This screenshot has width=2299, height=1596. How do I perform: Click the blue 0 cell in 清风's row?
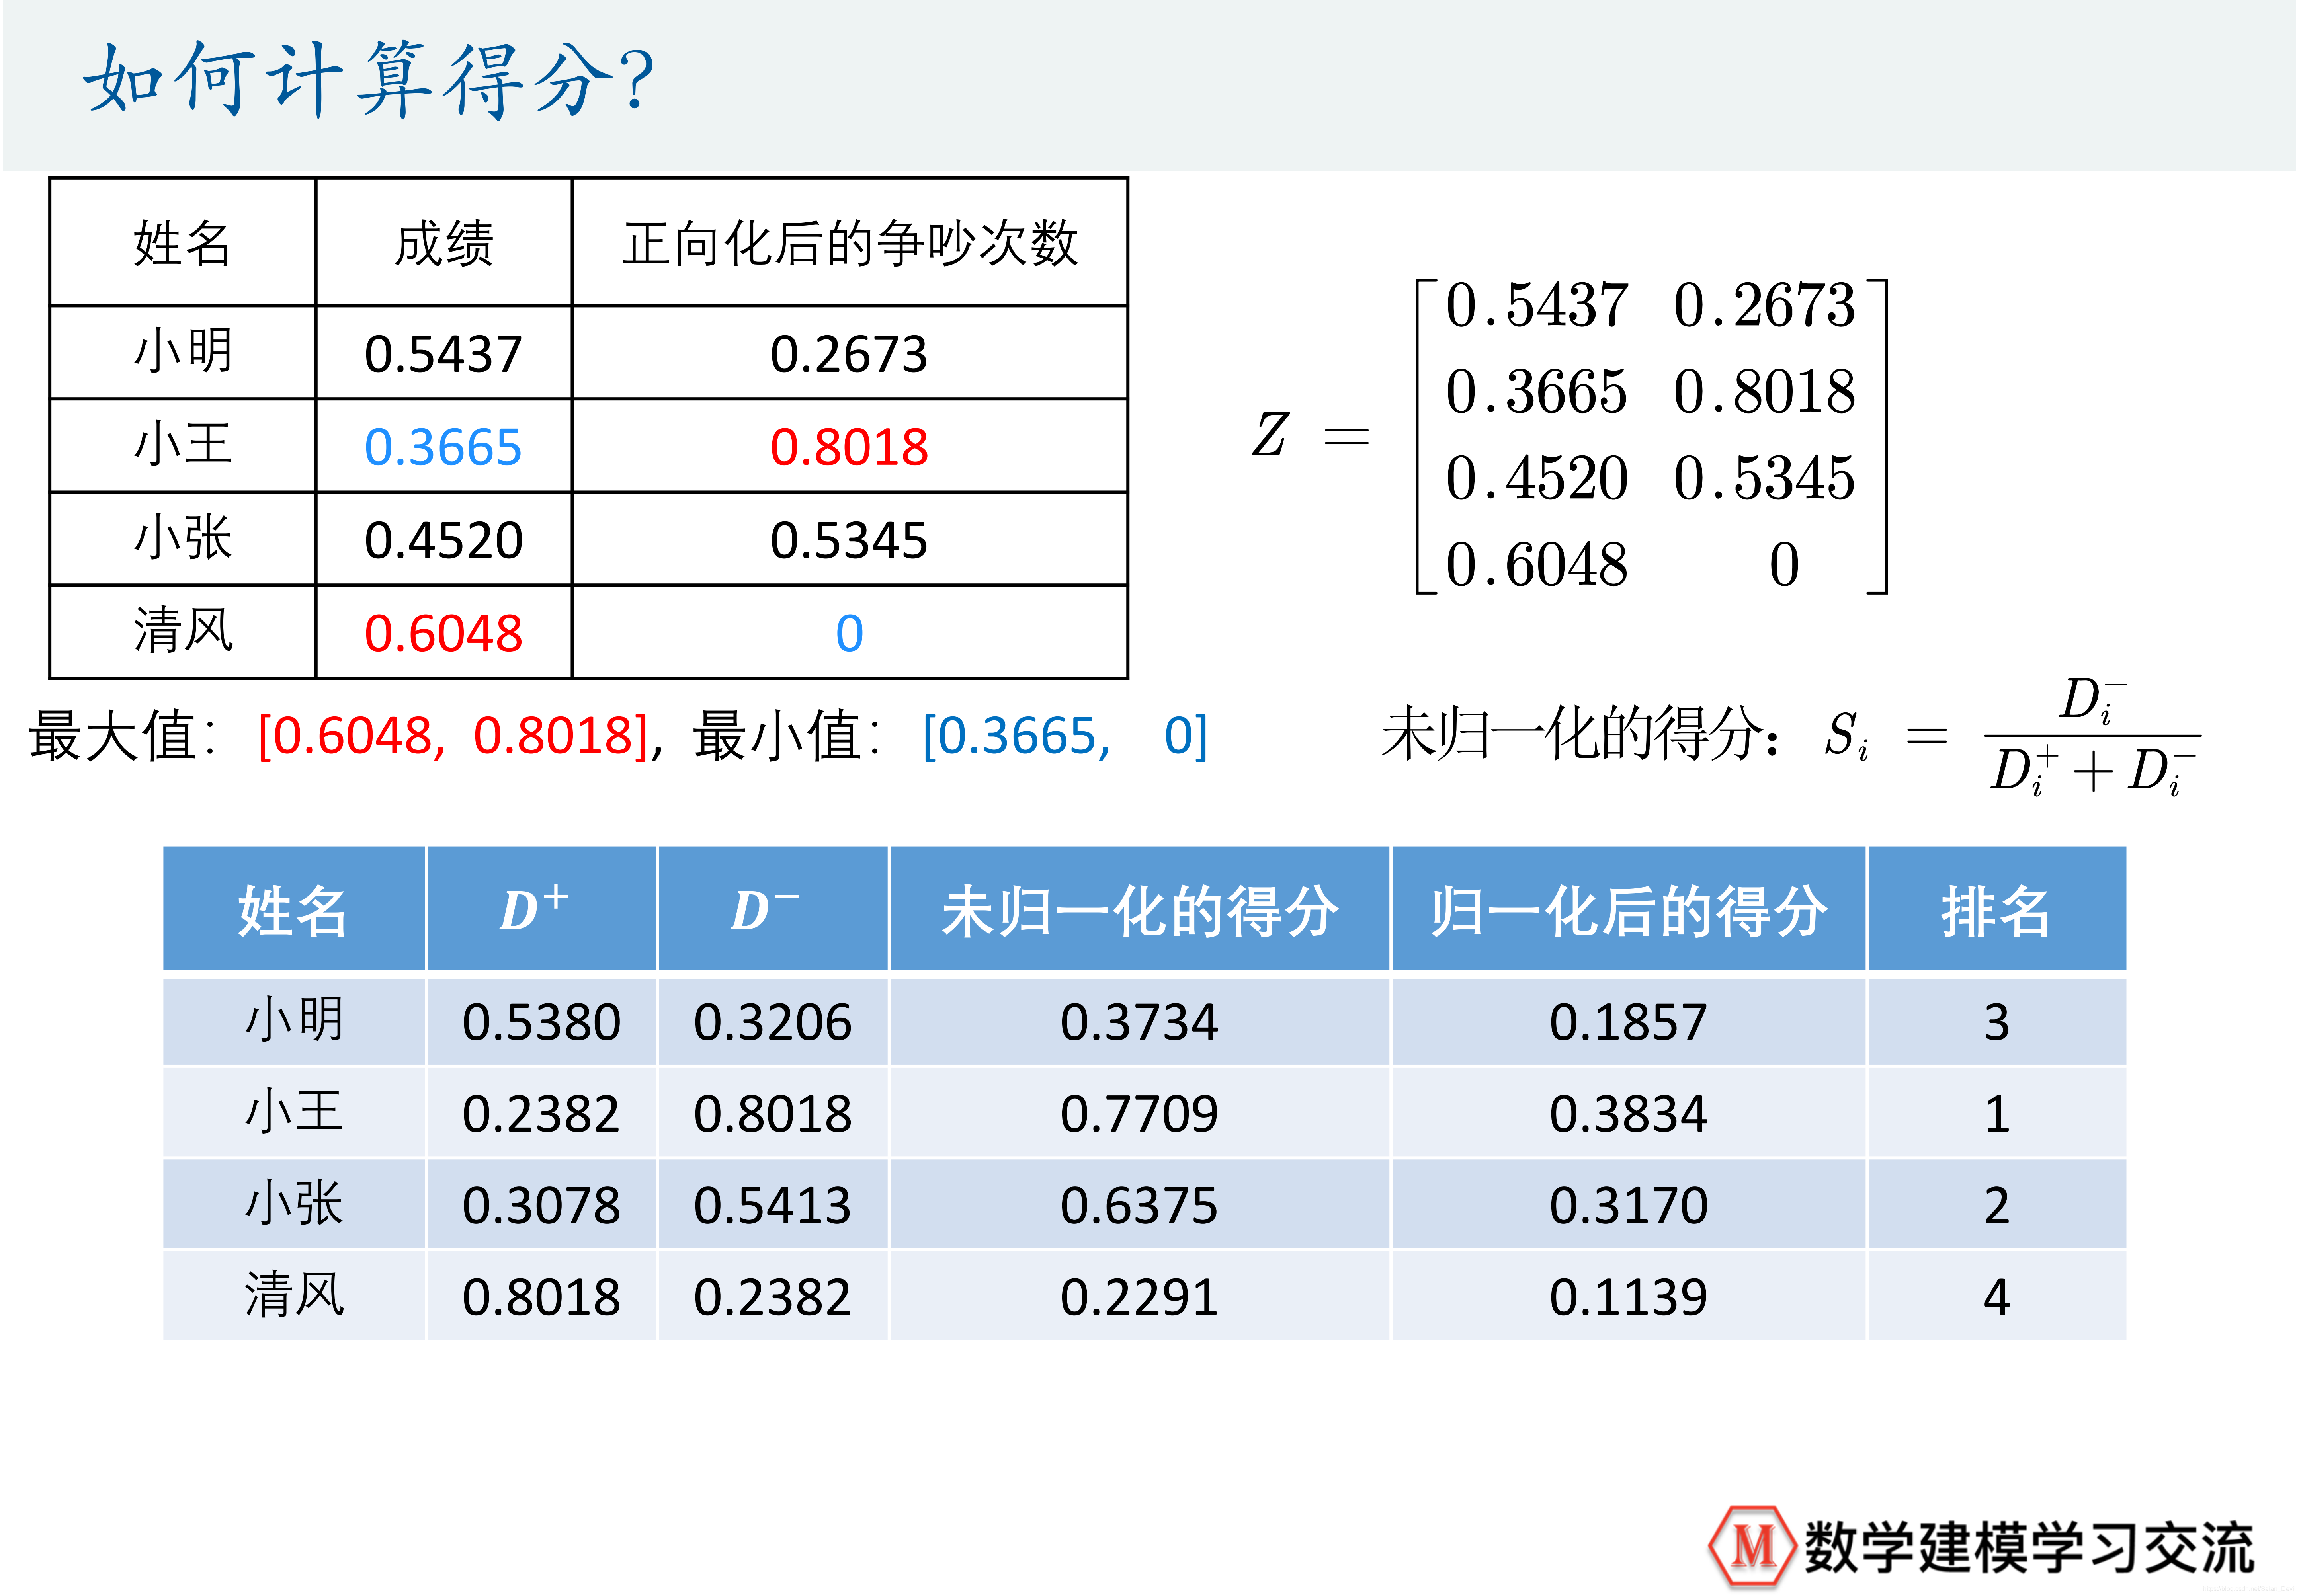pyautogui.click(x=849, y=632)
